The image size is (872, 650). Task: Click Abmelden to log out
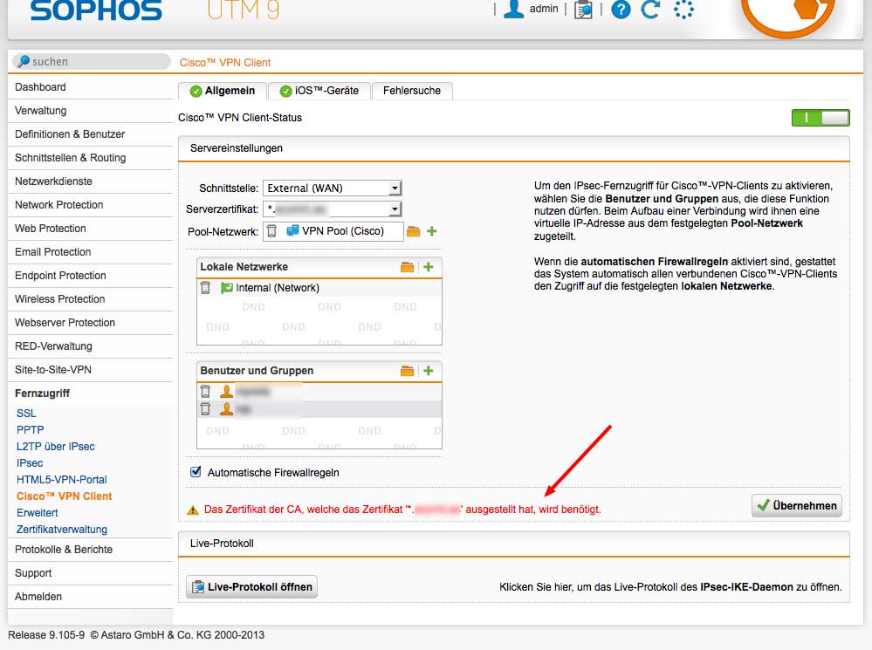point(90,597)
